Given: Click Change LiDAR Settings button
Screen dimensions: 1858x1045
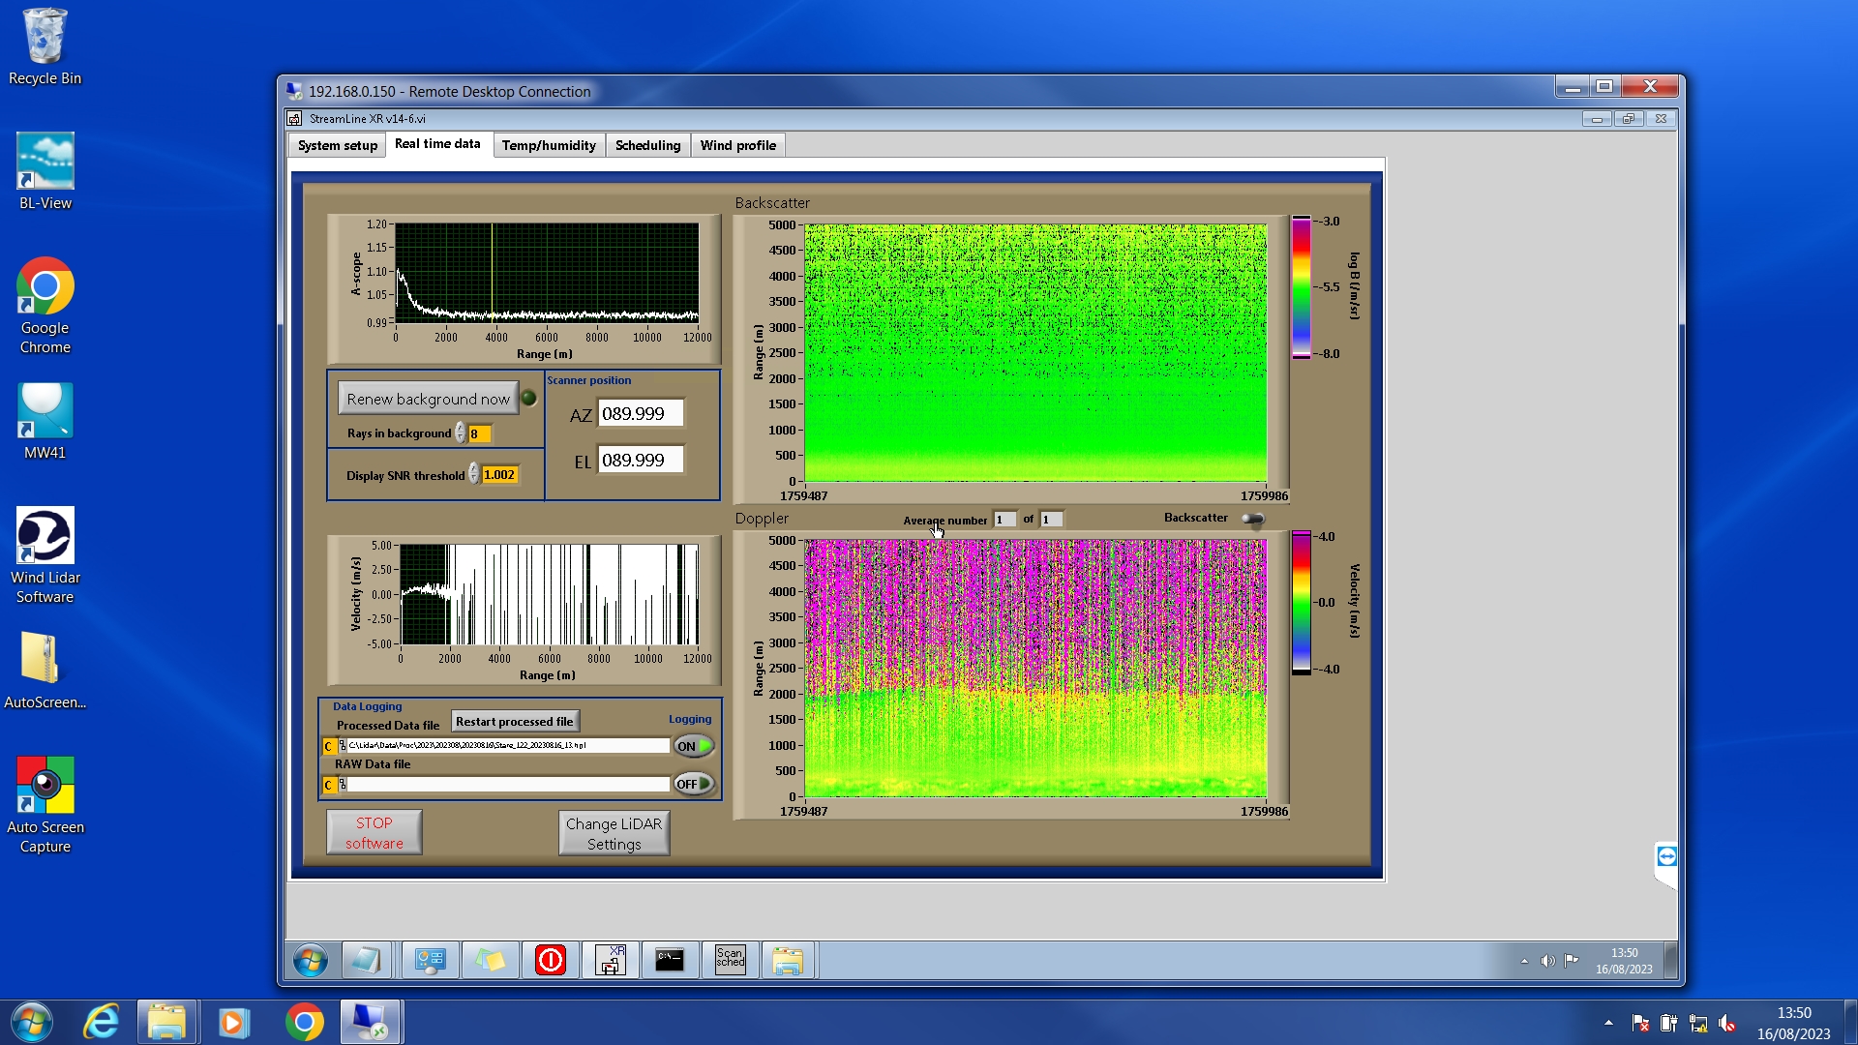Looking at the screenshot, I should coord(614,833).
